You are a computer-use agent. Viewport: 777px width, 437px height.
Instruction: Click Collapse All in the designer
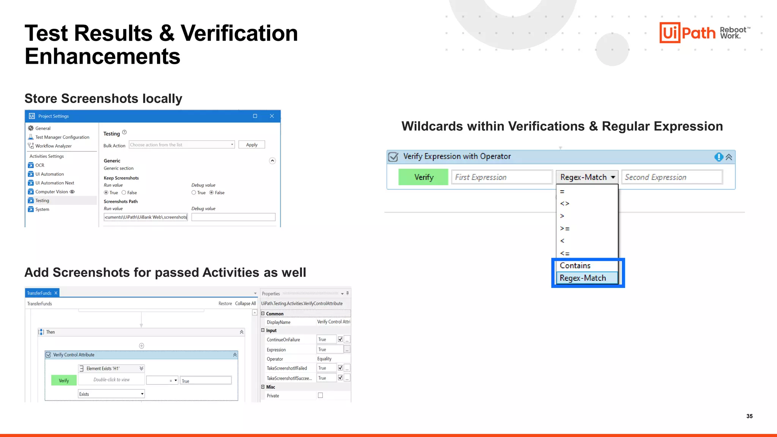(x=245, y=303)
